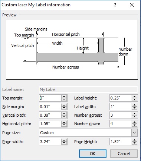This screenshot has height=161, width=141.
Task: Decrease Number down with down arrow
Action: tap(134, 125)
